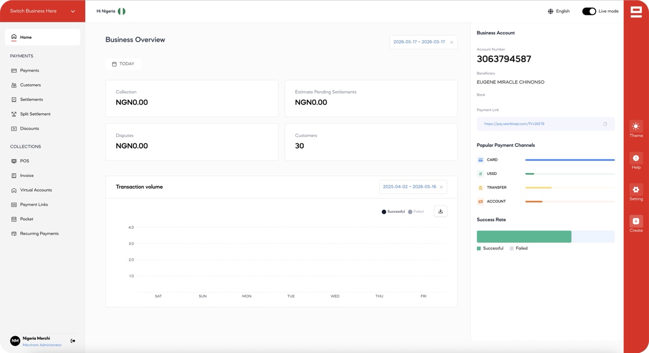
Task: Click the green Success Rate bar
Action: (524, 236)
